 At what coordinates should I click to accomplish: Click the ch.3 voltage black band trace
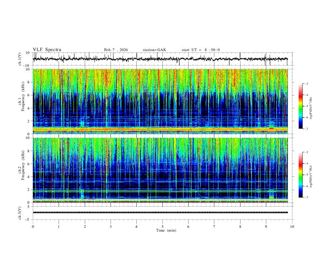pos(160,212)
